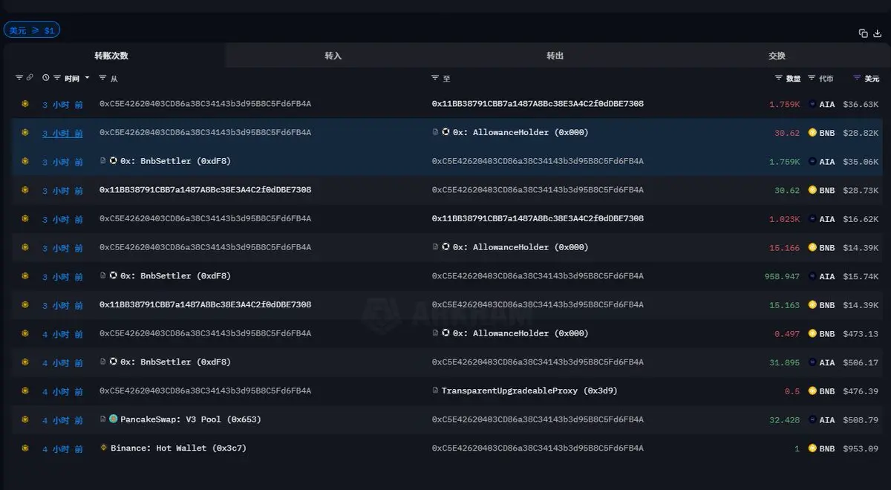Open filter icon beside 时间 column
This screenshot has width=891, height=490.
pos(57,77)
